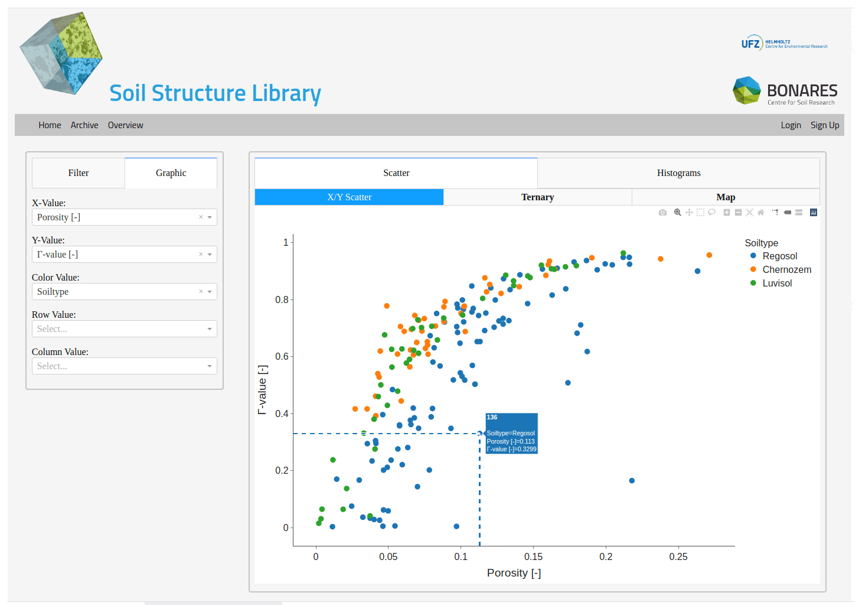Click the Zoom In plus icon
This screenshot has height=612, width=862.
point(727,213)
